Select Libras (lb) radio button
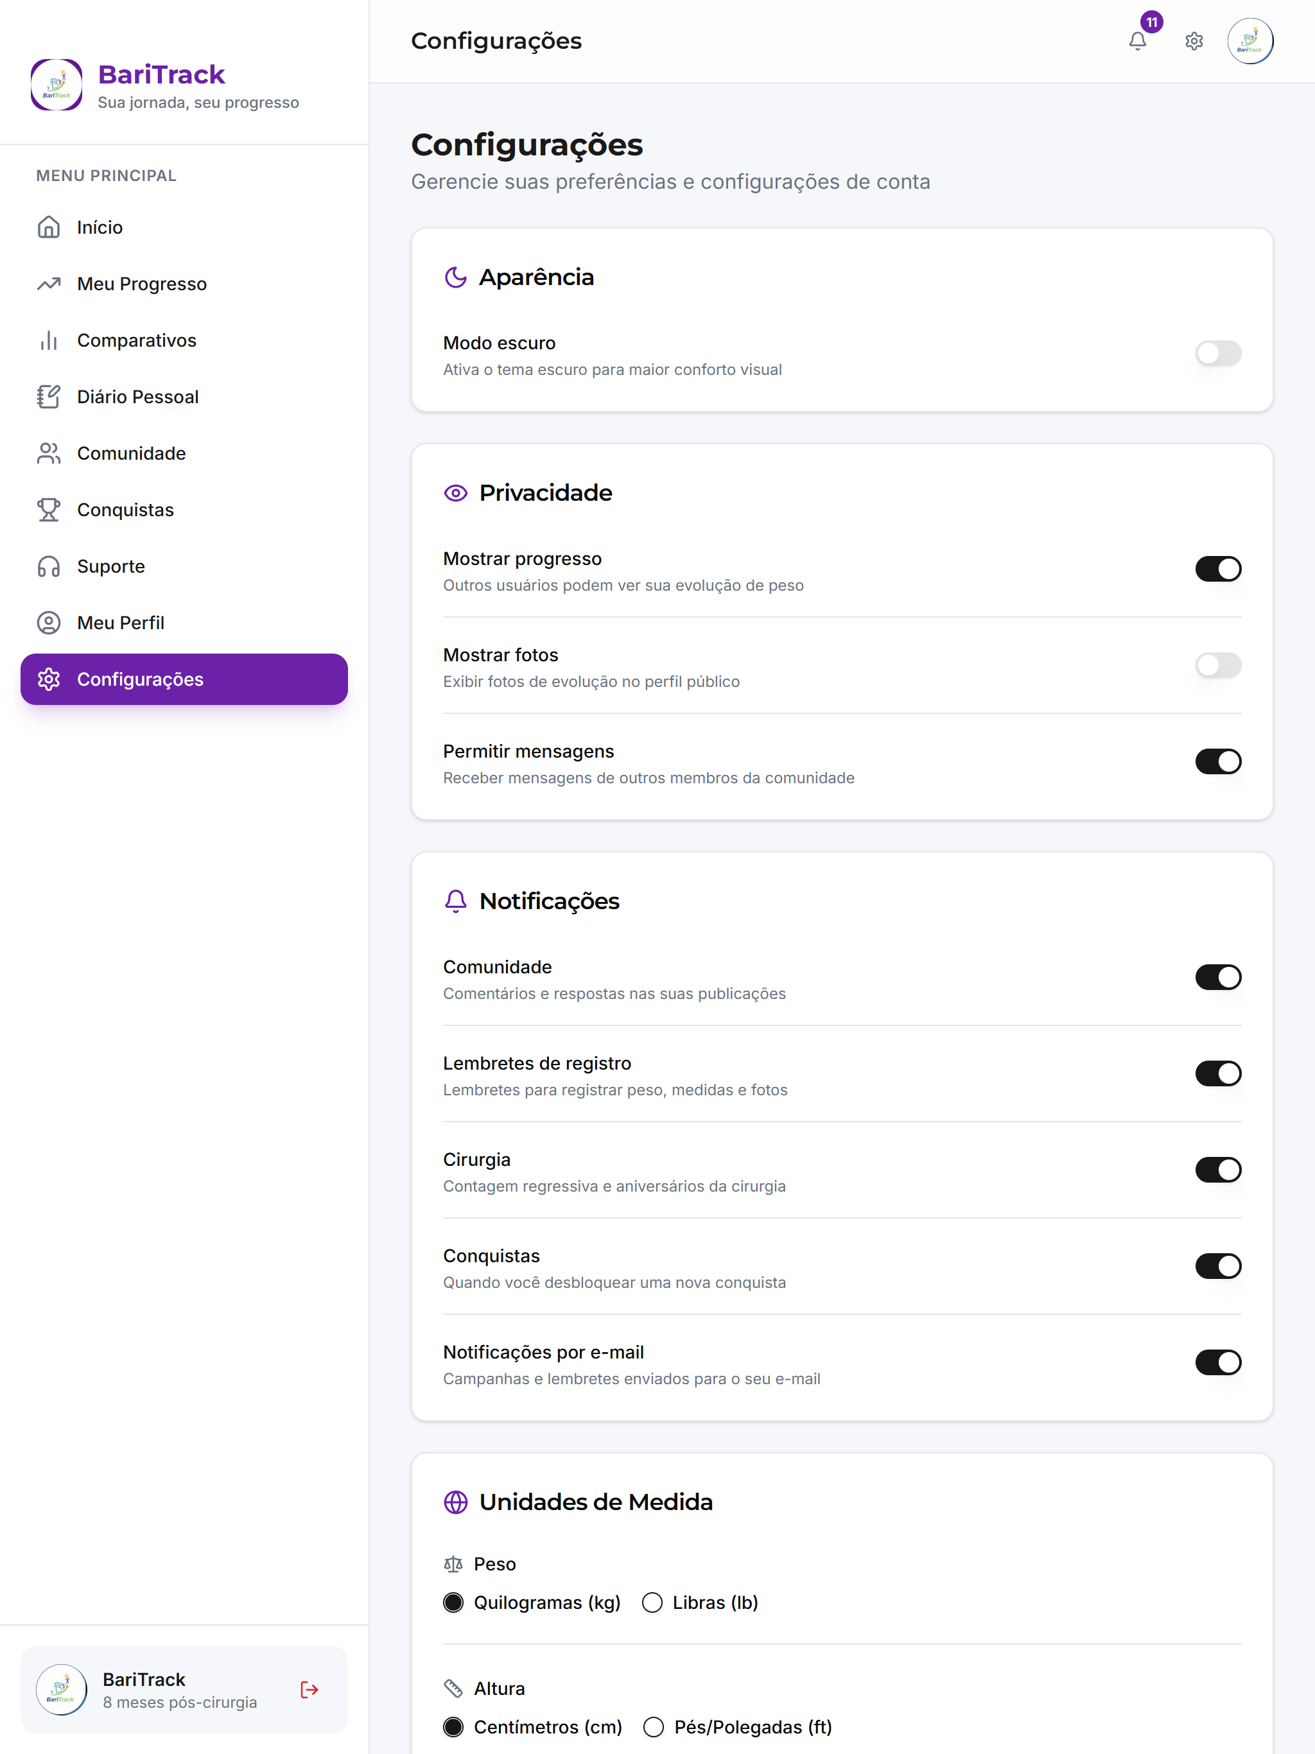This screenshot has width=1315, height=1754. (652, 1603)
